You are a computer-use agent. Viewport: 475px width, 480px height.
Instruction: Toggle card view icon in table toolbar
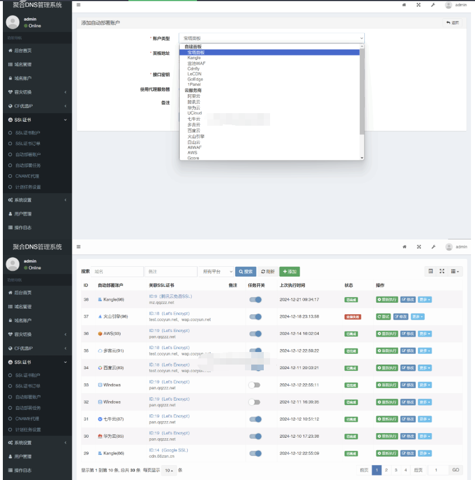click(430, 271)
